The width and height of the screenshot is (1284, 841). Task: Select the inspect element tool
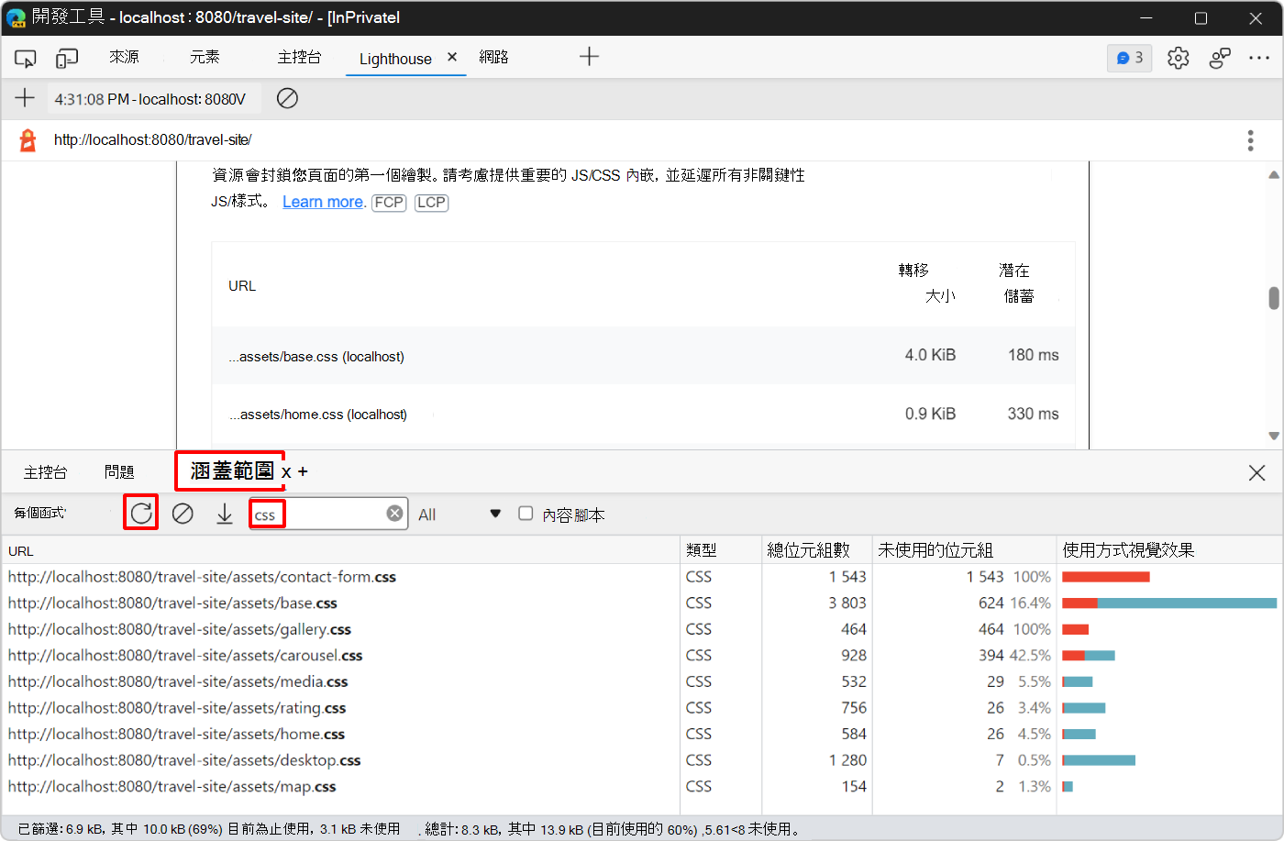tap(25, 57)
